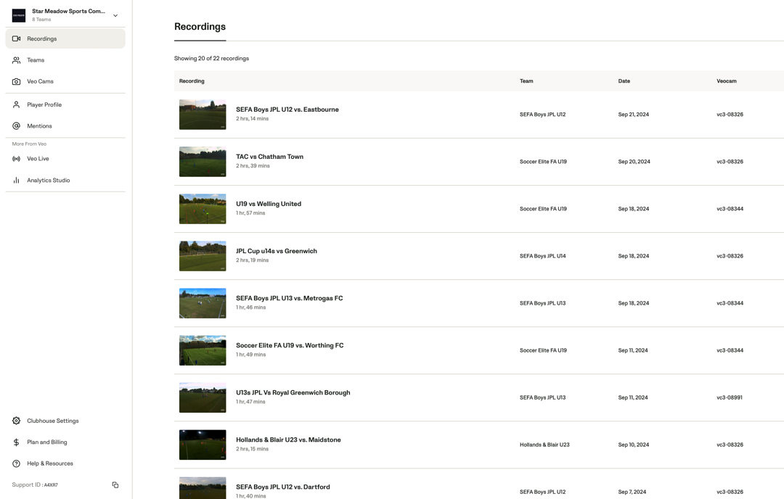Click the Mentions at-sign icon
Image resolution: width=784 pixels, height=499 pixels.
pyautogui.click(x=16, y=126)
